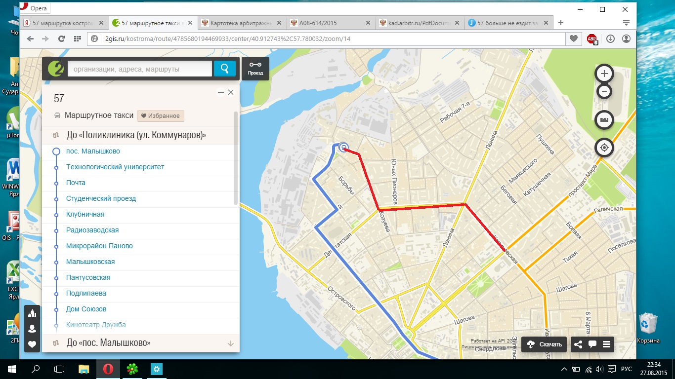Locate my position on the map
The width and height of the screenshot is (675, 379).
[x=604, y=148]
